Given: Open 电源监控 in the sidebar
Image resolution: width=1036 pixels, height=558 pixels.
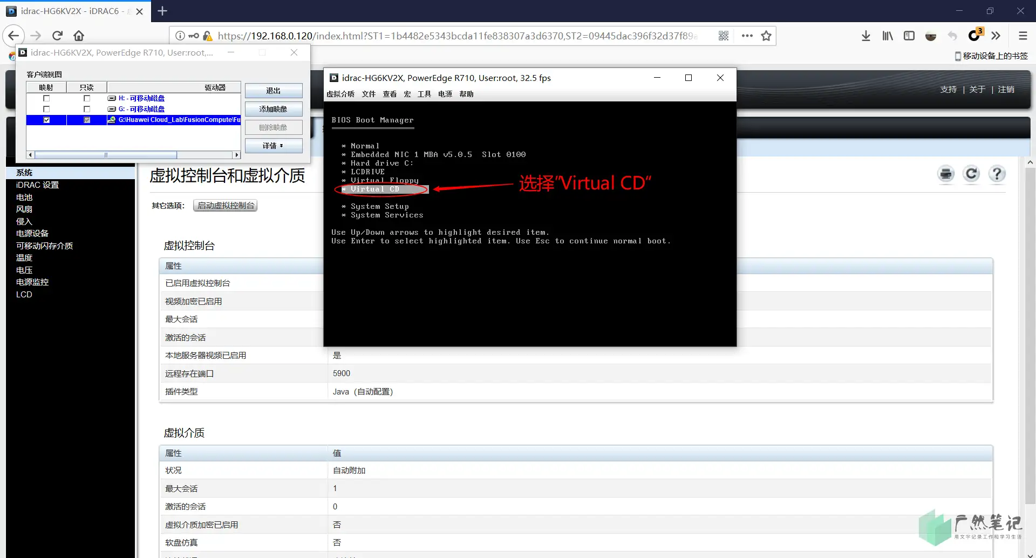Looking at the screenshot, I should (x=32, y=282).
